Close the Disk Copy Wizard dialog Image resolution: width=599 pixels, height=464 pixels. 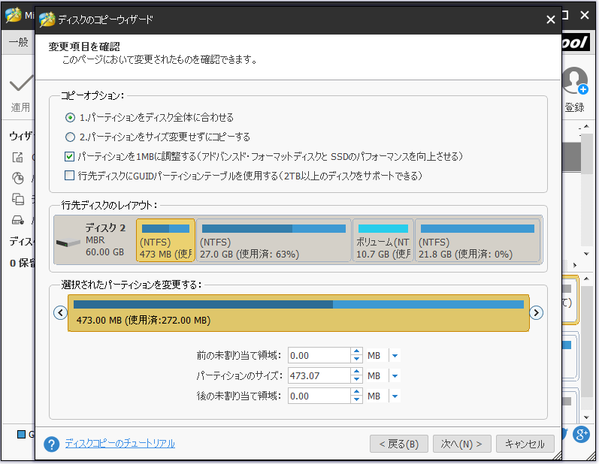point(550,19)
